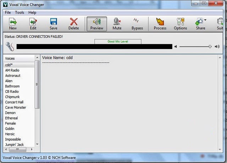Screen dimensions: 227x163
Task: Select the CB Radio voice
Action: coord(19,91)
